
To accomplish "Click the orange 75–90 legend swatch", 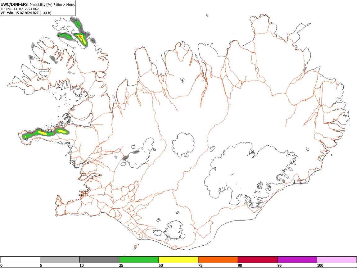I will 218,260.
